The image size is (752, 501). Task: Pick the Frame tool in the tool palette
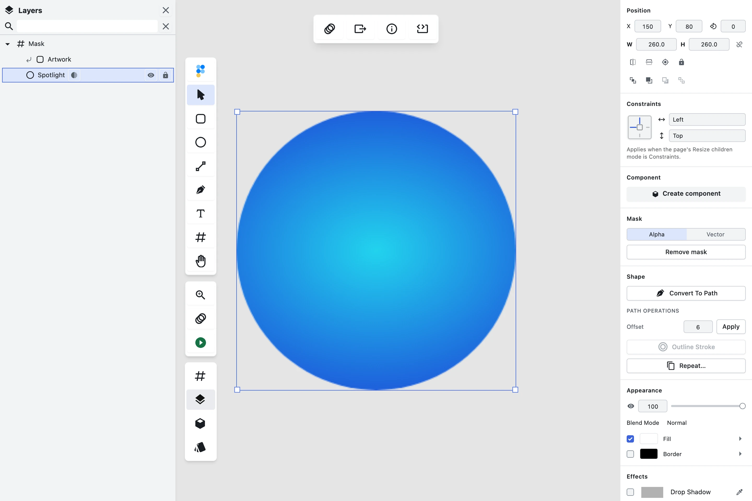click(x=201, y=237)
